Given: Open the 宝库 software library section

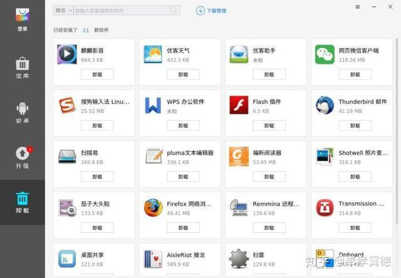Looking at the screenshot, I should click(x=23, y=68).
